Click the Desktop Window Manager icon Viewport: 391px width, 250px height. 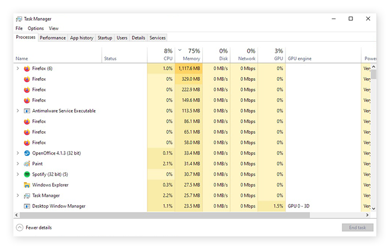coord(27,206)
